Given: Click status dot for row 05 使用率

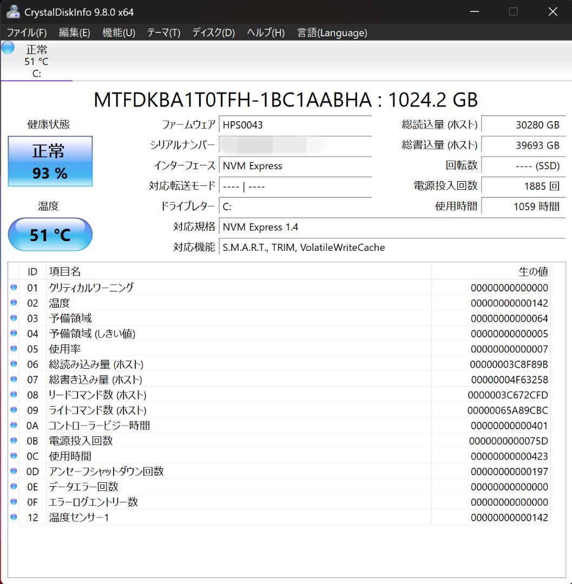Looking at the screenshot, I should 14,349.
